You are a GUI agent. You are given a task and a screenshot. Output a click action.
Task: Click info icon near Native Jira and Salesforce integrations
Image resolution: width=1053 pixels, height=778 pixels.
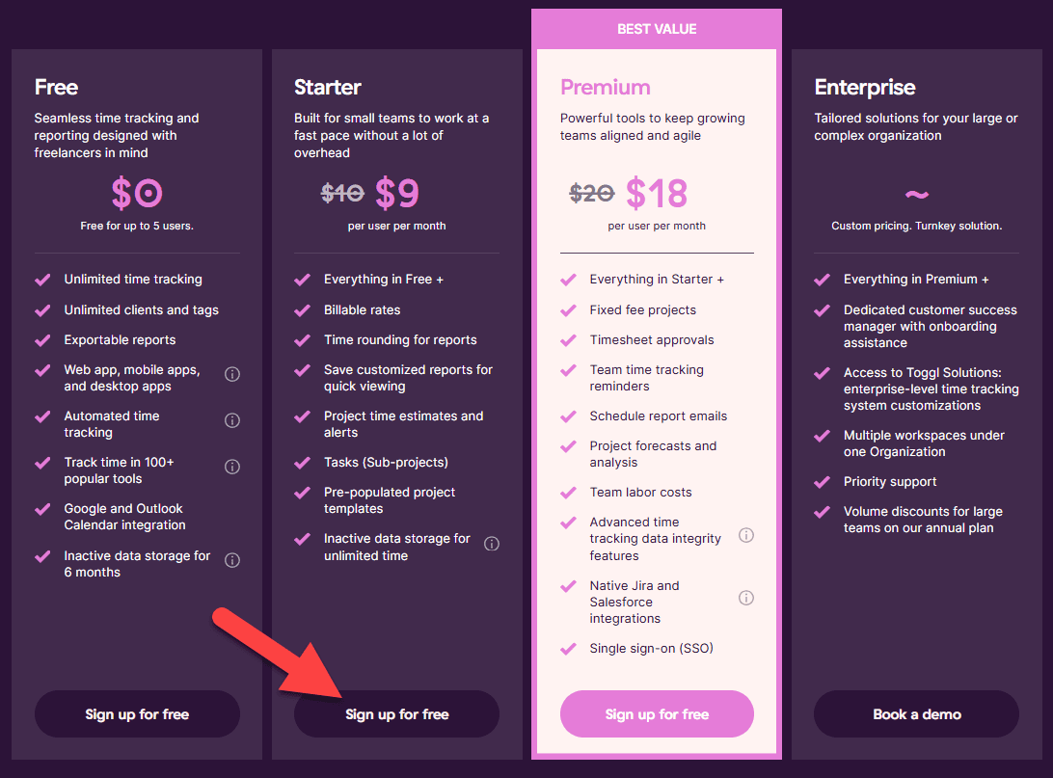(745, 598)
